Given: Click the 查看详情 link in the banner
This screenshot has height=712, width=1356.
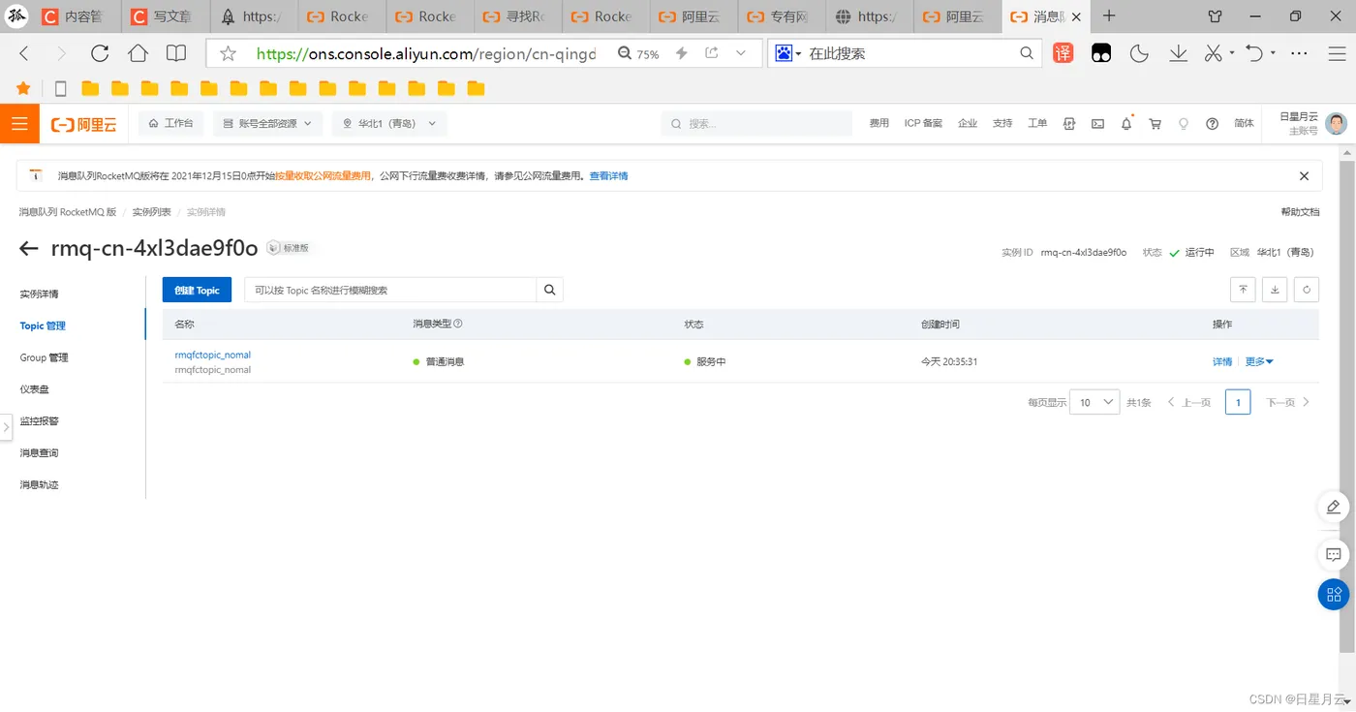Looking at the screenshot, I should [x=608, y=176].
